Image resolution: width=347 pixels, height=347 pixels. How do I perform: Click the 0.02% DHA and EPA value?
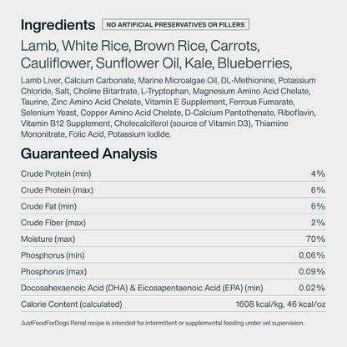tap(312, 288)
